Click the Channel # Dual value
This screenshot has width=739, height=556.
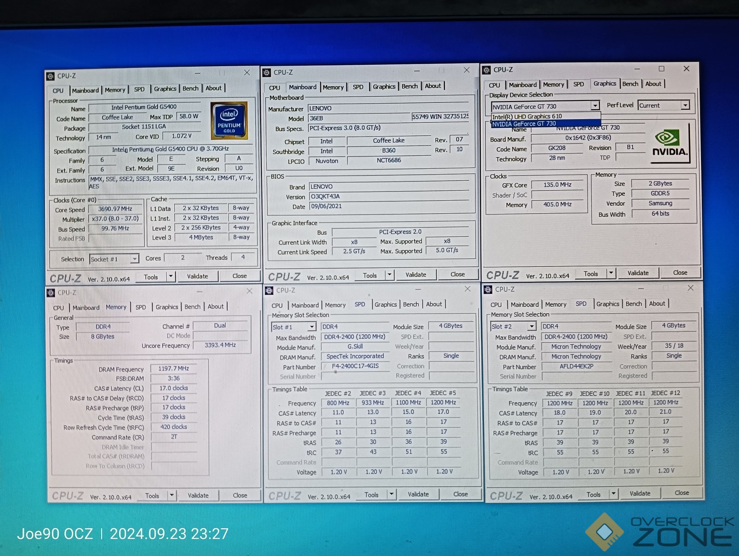[x=220, y=326]
